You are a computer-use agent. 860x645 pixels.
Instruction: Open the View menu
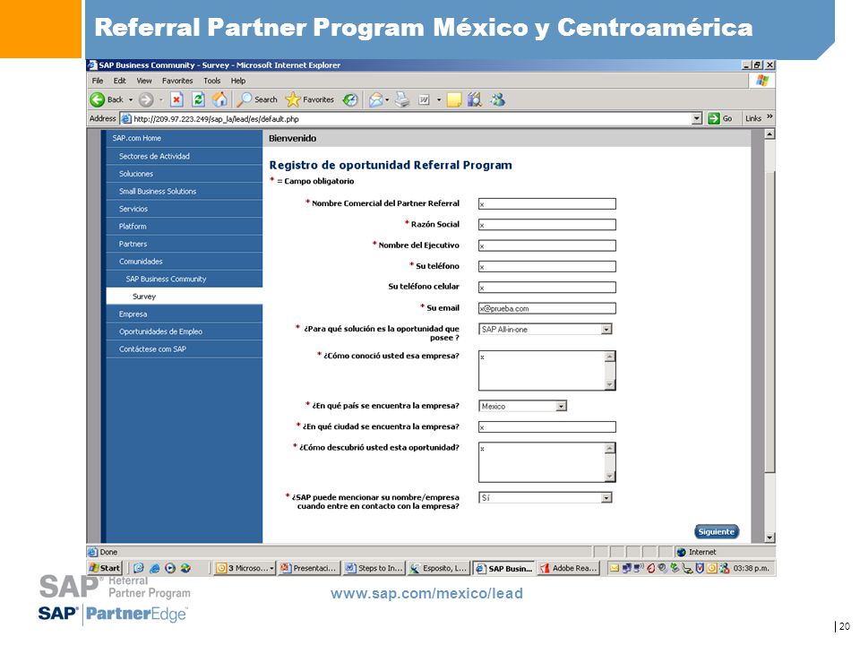[144, 81]
